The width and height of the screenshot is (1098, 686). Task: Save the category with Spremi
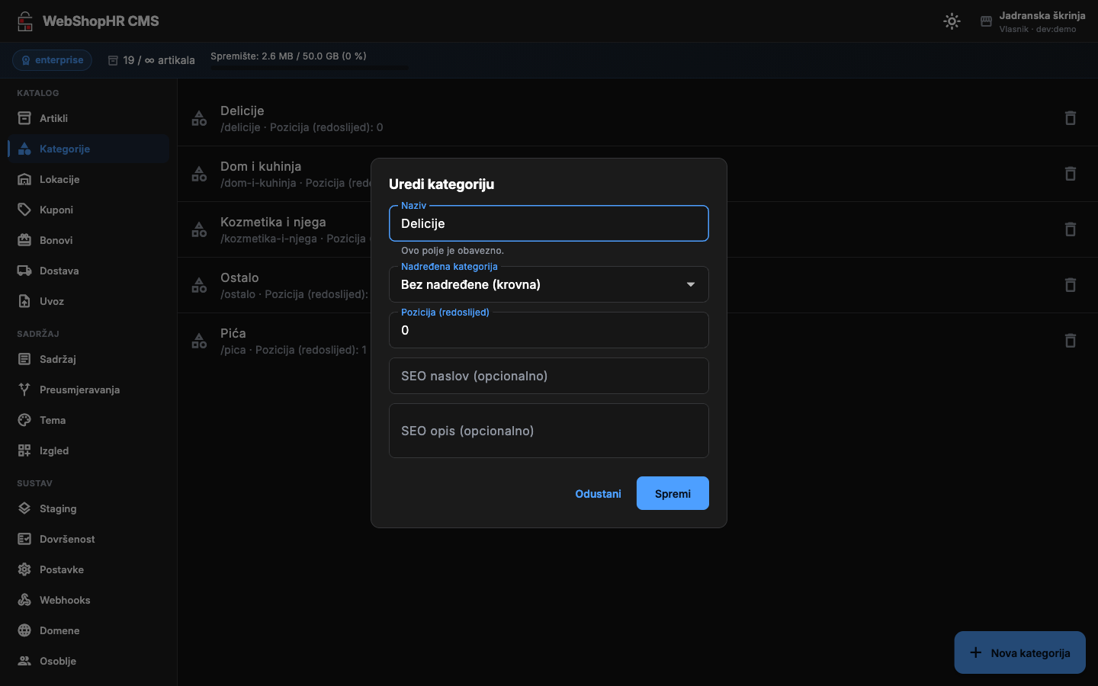pos(673,493)
